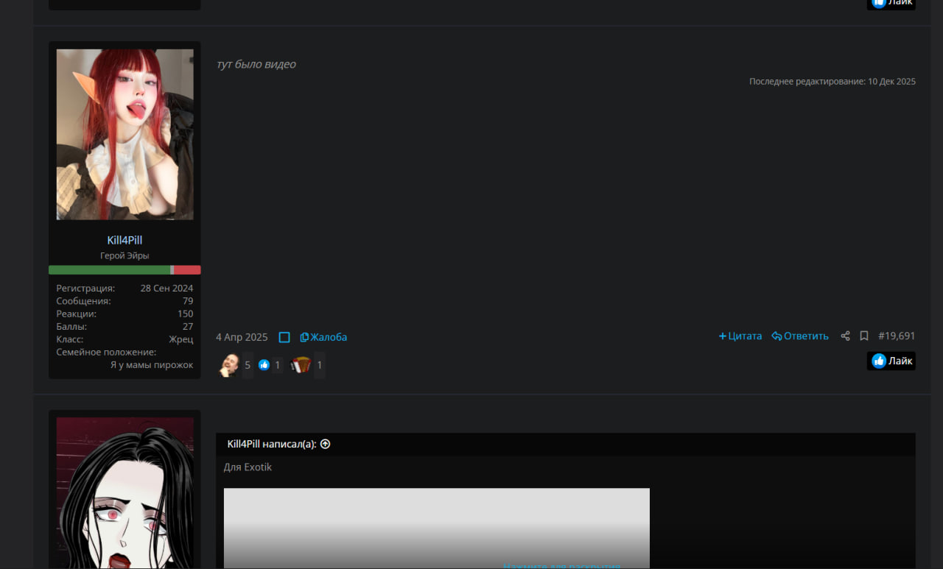This screenshot has height=569, width=943.
Task: Open the count of laughing face reactions
Action: 248,365
